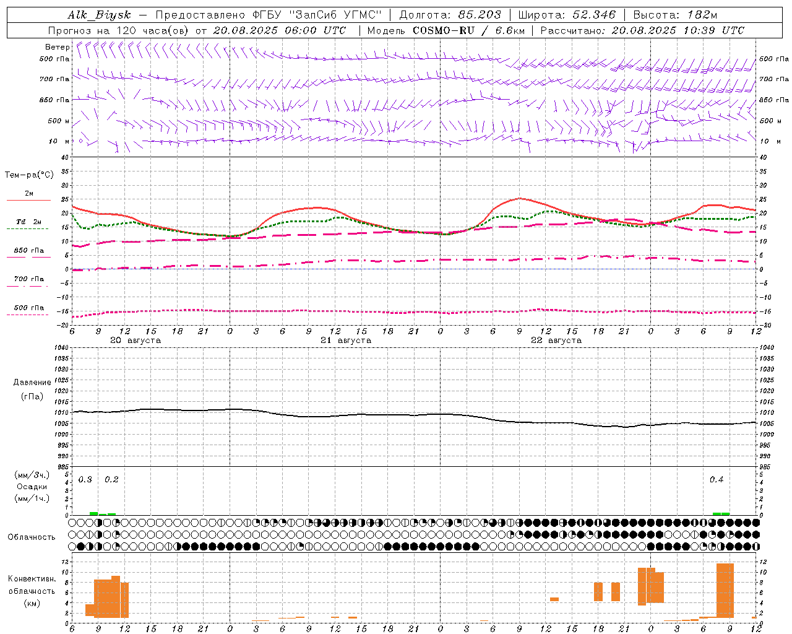The image size is (792, 634).
Task: Click the Модель COSMO-RU / 6.6км label
Action: (445, 30)
